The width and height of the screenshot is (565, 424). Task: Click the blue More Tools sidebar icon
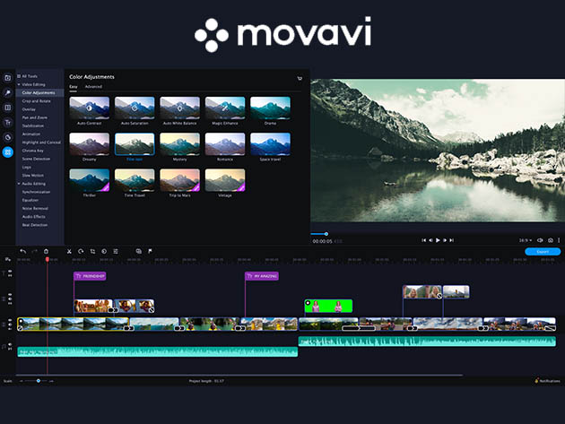point(7,152)
